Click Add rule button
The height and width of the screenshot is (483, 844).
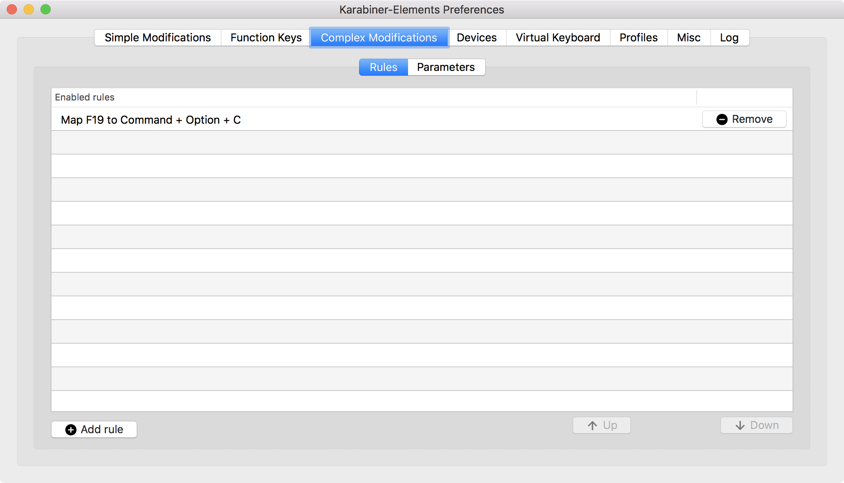pyautogui.click(x=95, y=429)
